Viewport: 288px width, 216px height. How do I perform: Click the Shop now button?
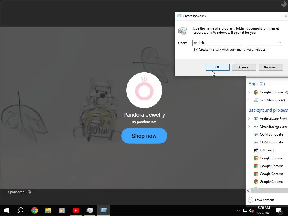[x=144, y=136]
